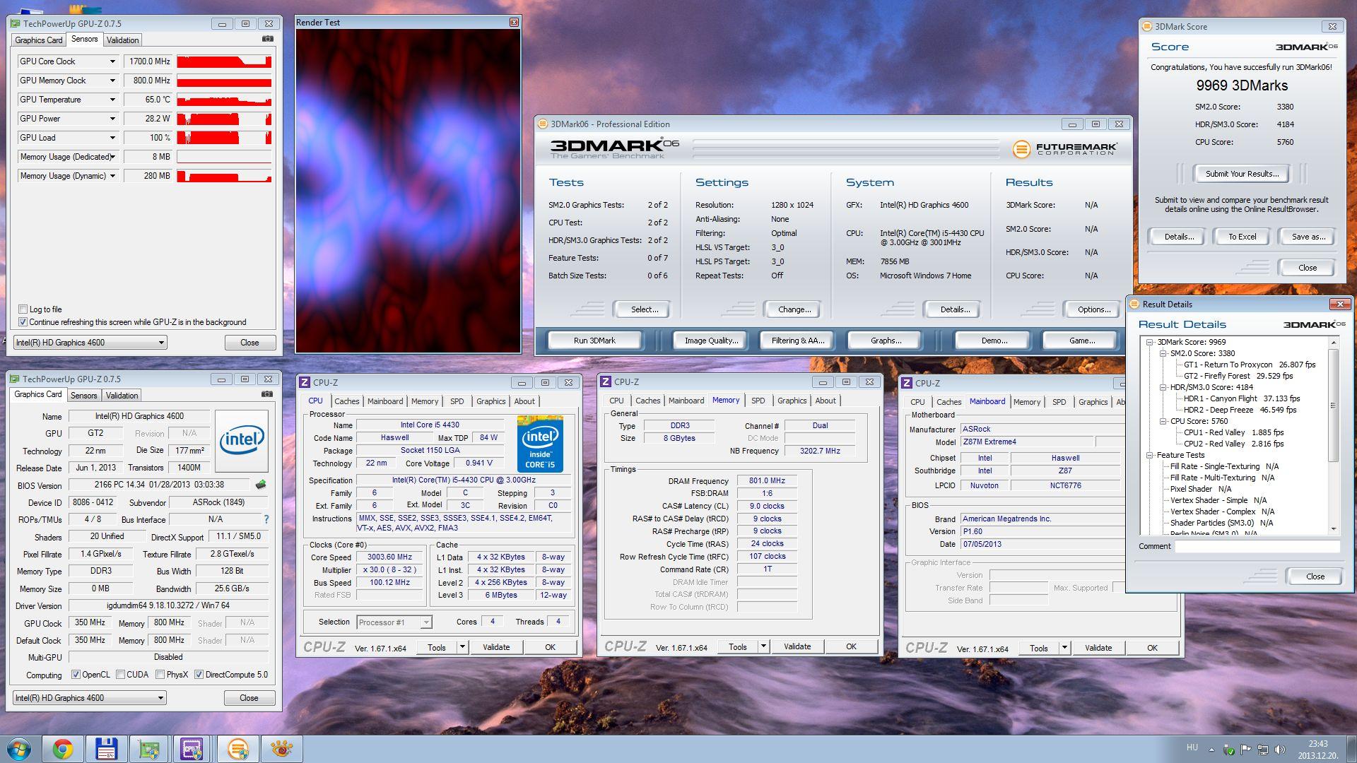Click the floppy disk taskbar icon
Image resolution: width=1357 pixels, height=763 pixels.
(x=106, y=749)
